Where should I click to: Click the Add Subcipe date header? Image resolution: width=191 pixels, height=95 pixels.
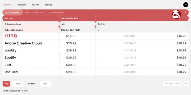[70, 18]
